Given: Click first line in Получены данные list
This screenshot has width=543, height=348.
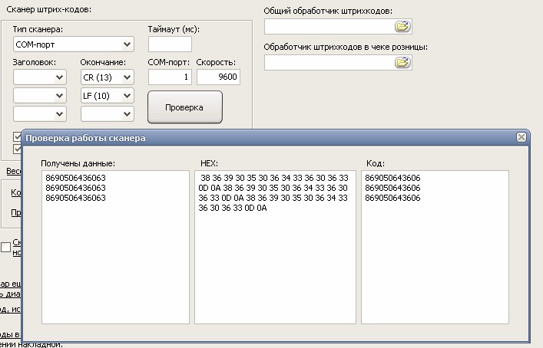Looking at the screenshot, I should (75, 178).
